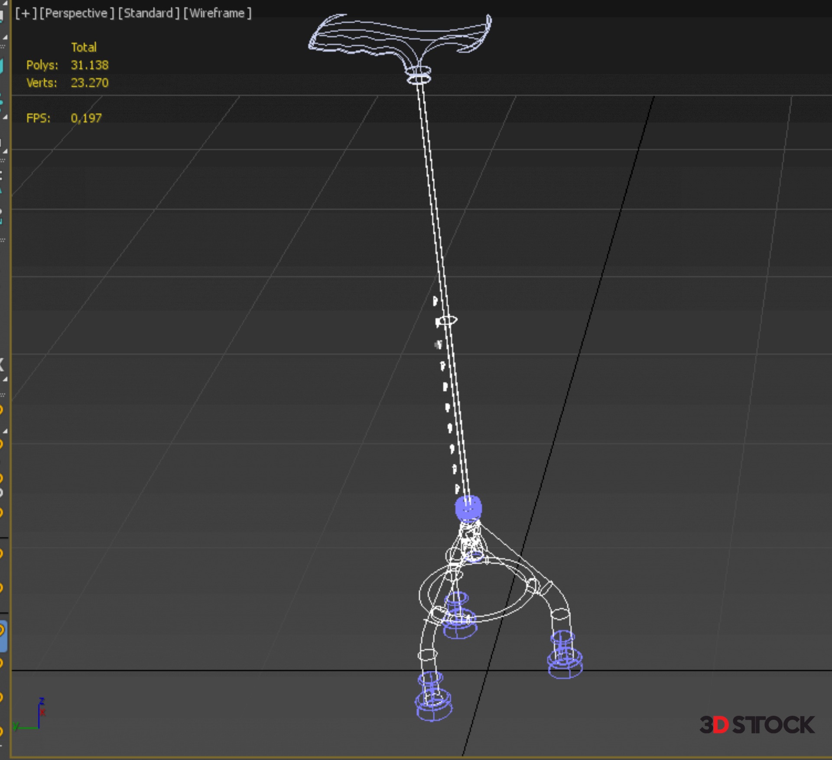Click the FPS value 0,197
Viewport: 832px width, 760px height.
[86, 118]
